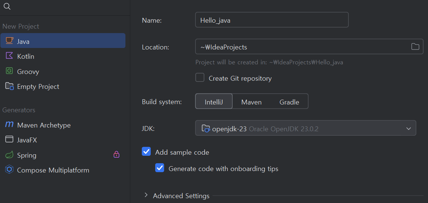Screen dimensions: 428x203
Task: Select Gradle build system
Action: tap(289, 102)
